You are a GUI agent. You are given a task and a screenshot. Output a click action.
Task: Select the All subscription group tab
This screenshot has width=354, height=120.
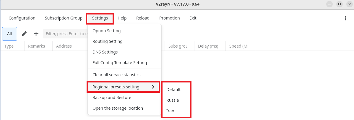(x=9, y=34)
